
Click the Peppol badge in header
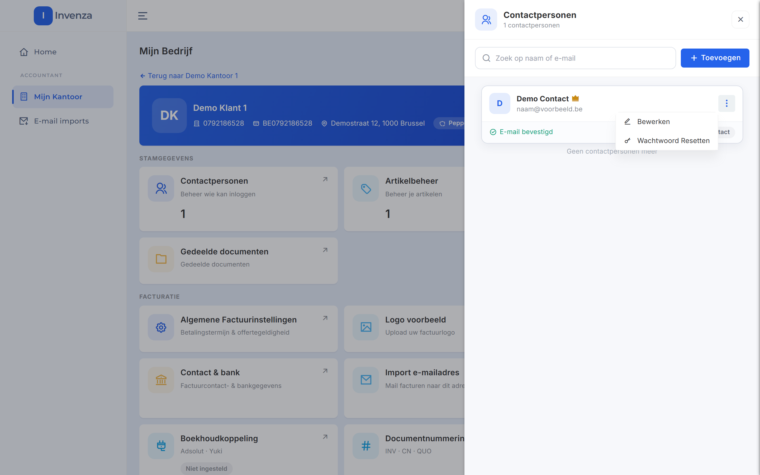point(449,123)
